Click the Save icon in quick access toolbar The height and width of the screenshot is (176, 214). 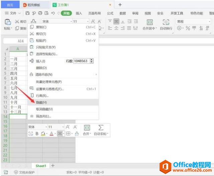point(27,13)
